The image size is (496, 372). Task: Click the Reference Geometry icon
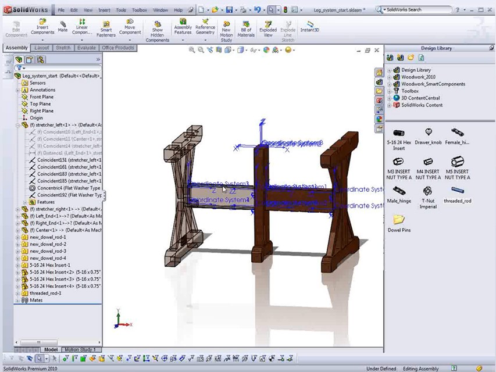pyautogui.click(x=205, y=27)
